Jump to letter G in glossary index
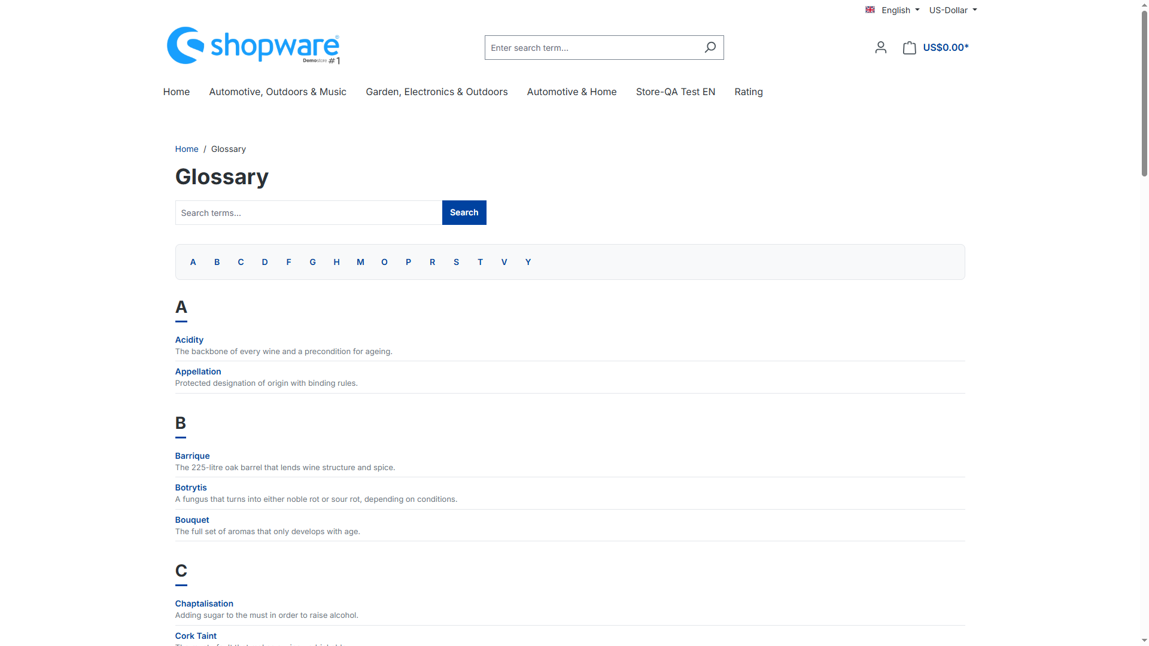The image size is (1149, 646). pos(313,262)
